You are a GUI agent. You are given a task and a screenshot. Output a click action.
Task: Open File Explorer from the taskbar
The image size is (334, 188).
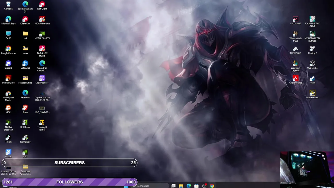pos(181,186)
